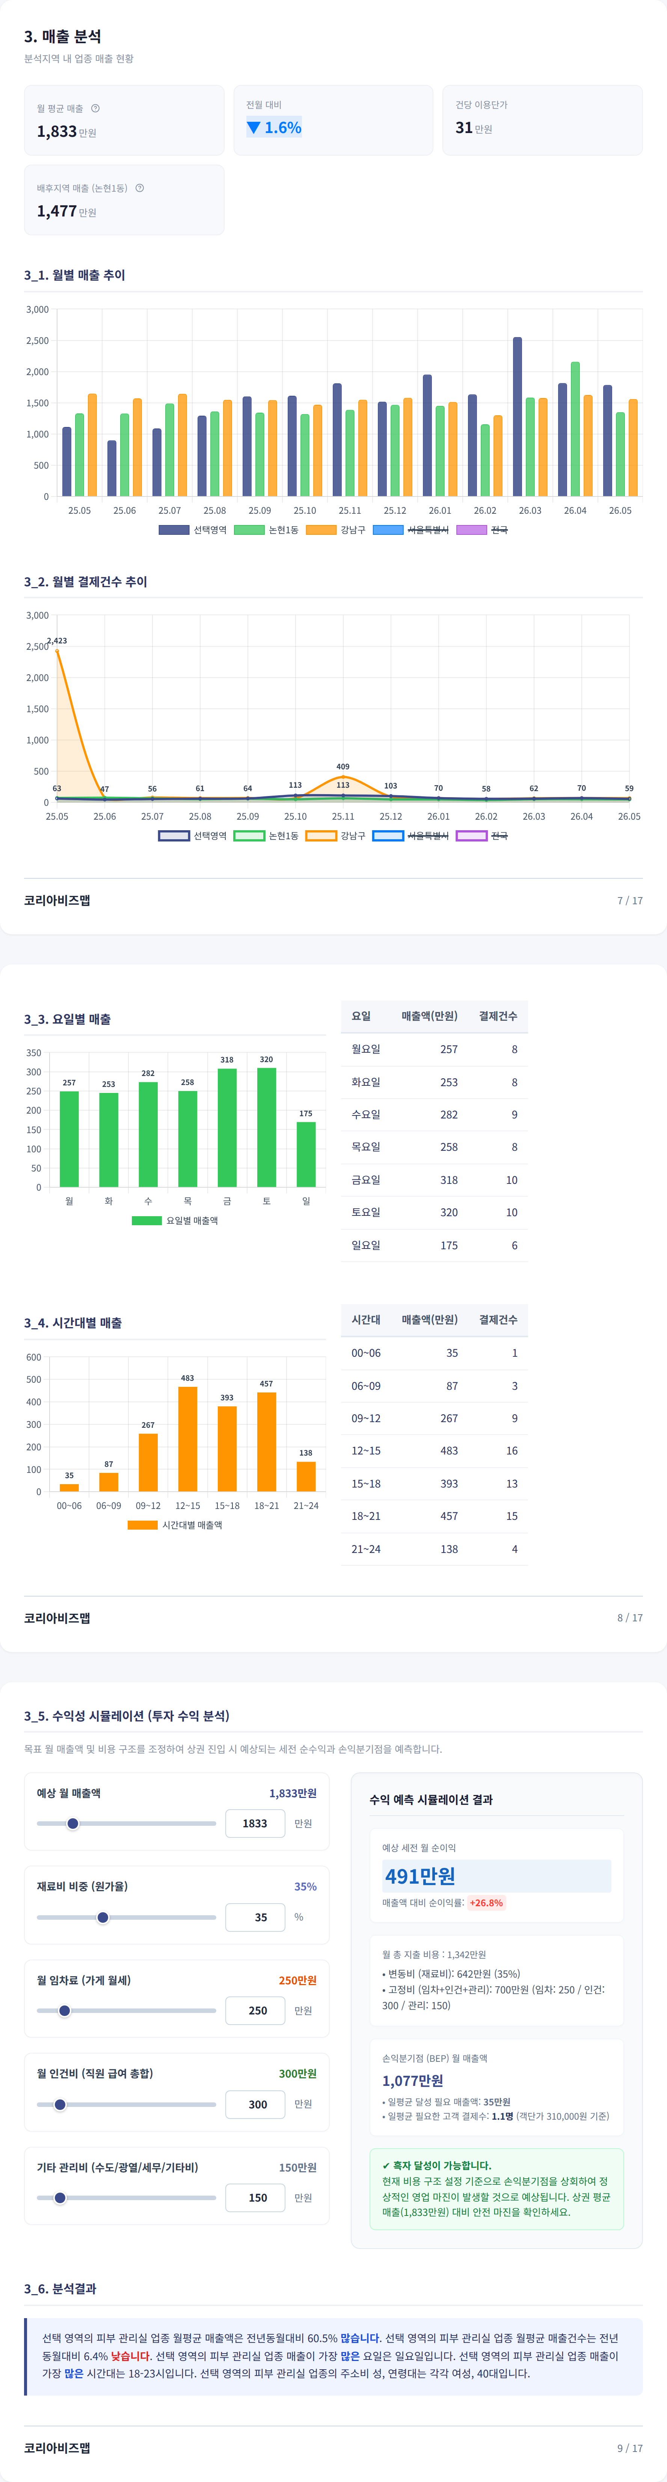Viewport: 667px width, 2482px height.
Task: Click the down-triangle 1.6% indicator
Action: pos(274,127)
